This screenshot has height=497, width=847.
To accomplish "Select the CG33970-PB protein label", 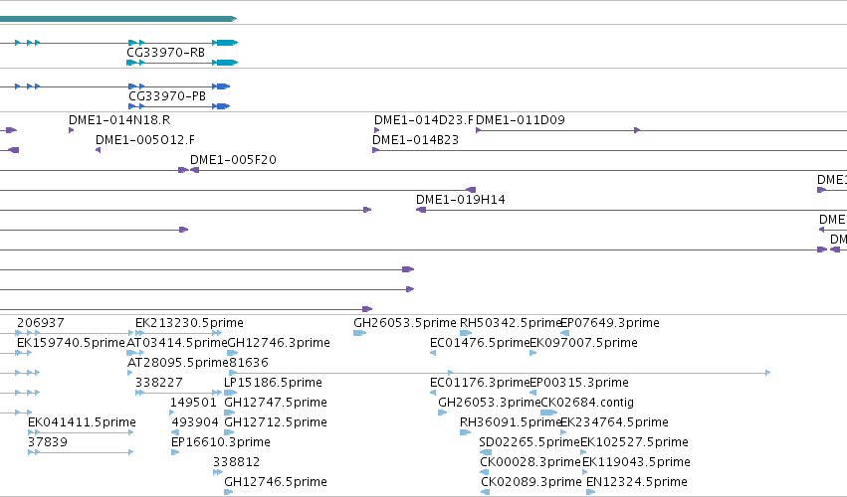I will coord(167,96).
